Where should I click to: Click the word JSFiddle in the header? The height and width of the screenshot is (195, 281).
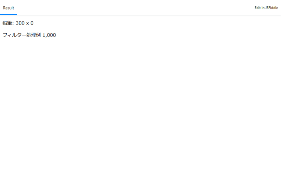tap(272, 8)
